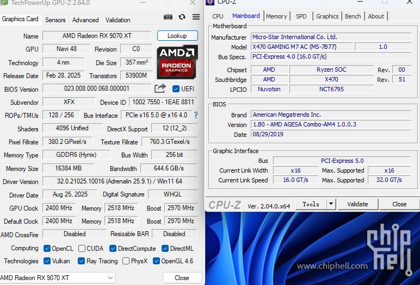Toggle the Ray Tracing checkbox
This screenshot has width=420, height=285.
tap(82, 261)
